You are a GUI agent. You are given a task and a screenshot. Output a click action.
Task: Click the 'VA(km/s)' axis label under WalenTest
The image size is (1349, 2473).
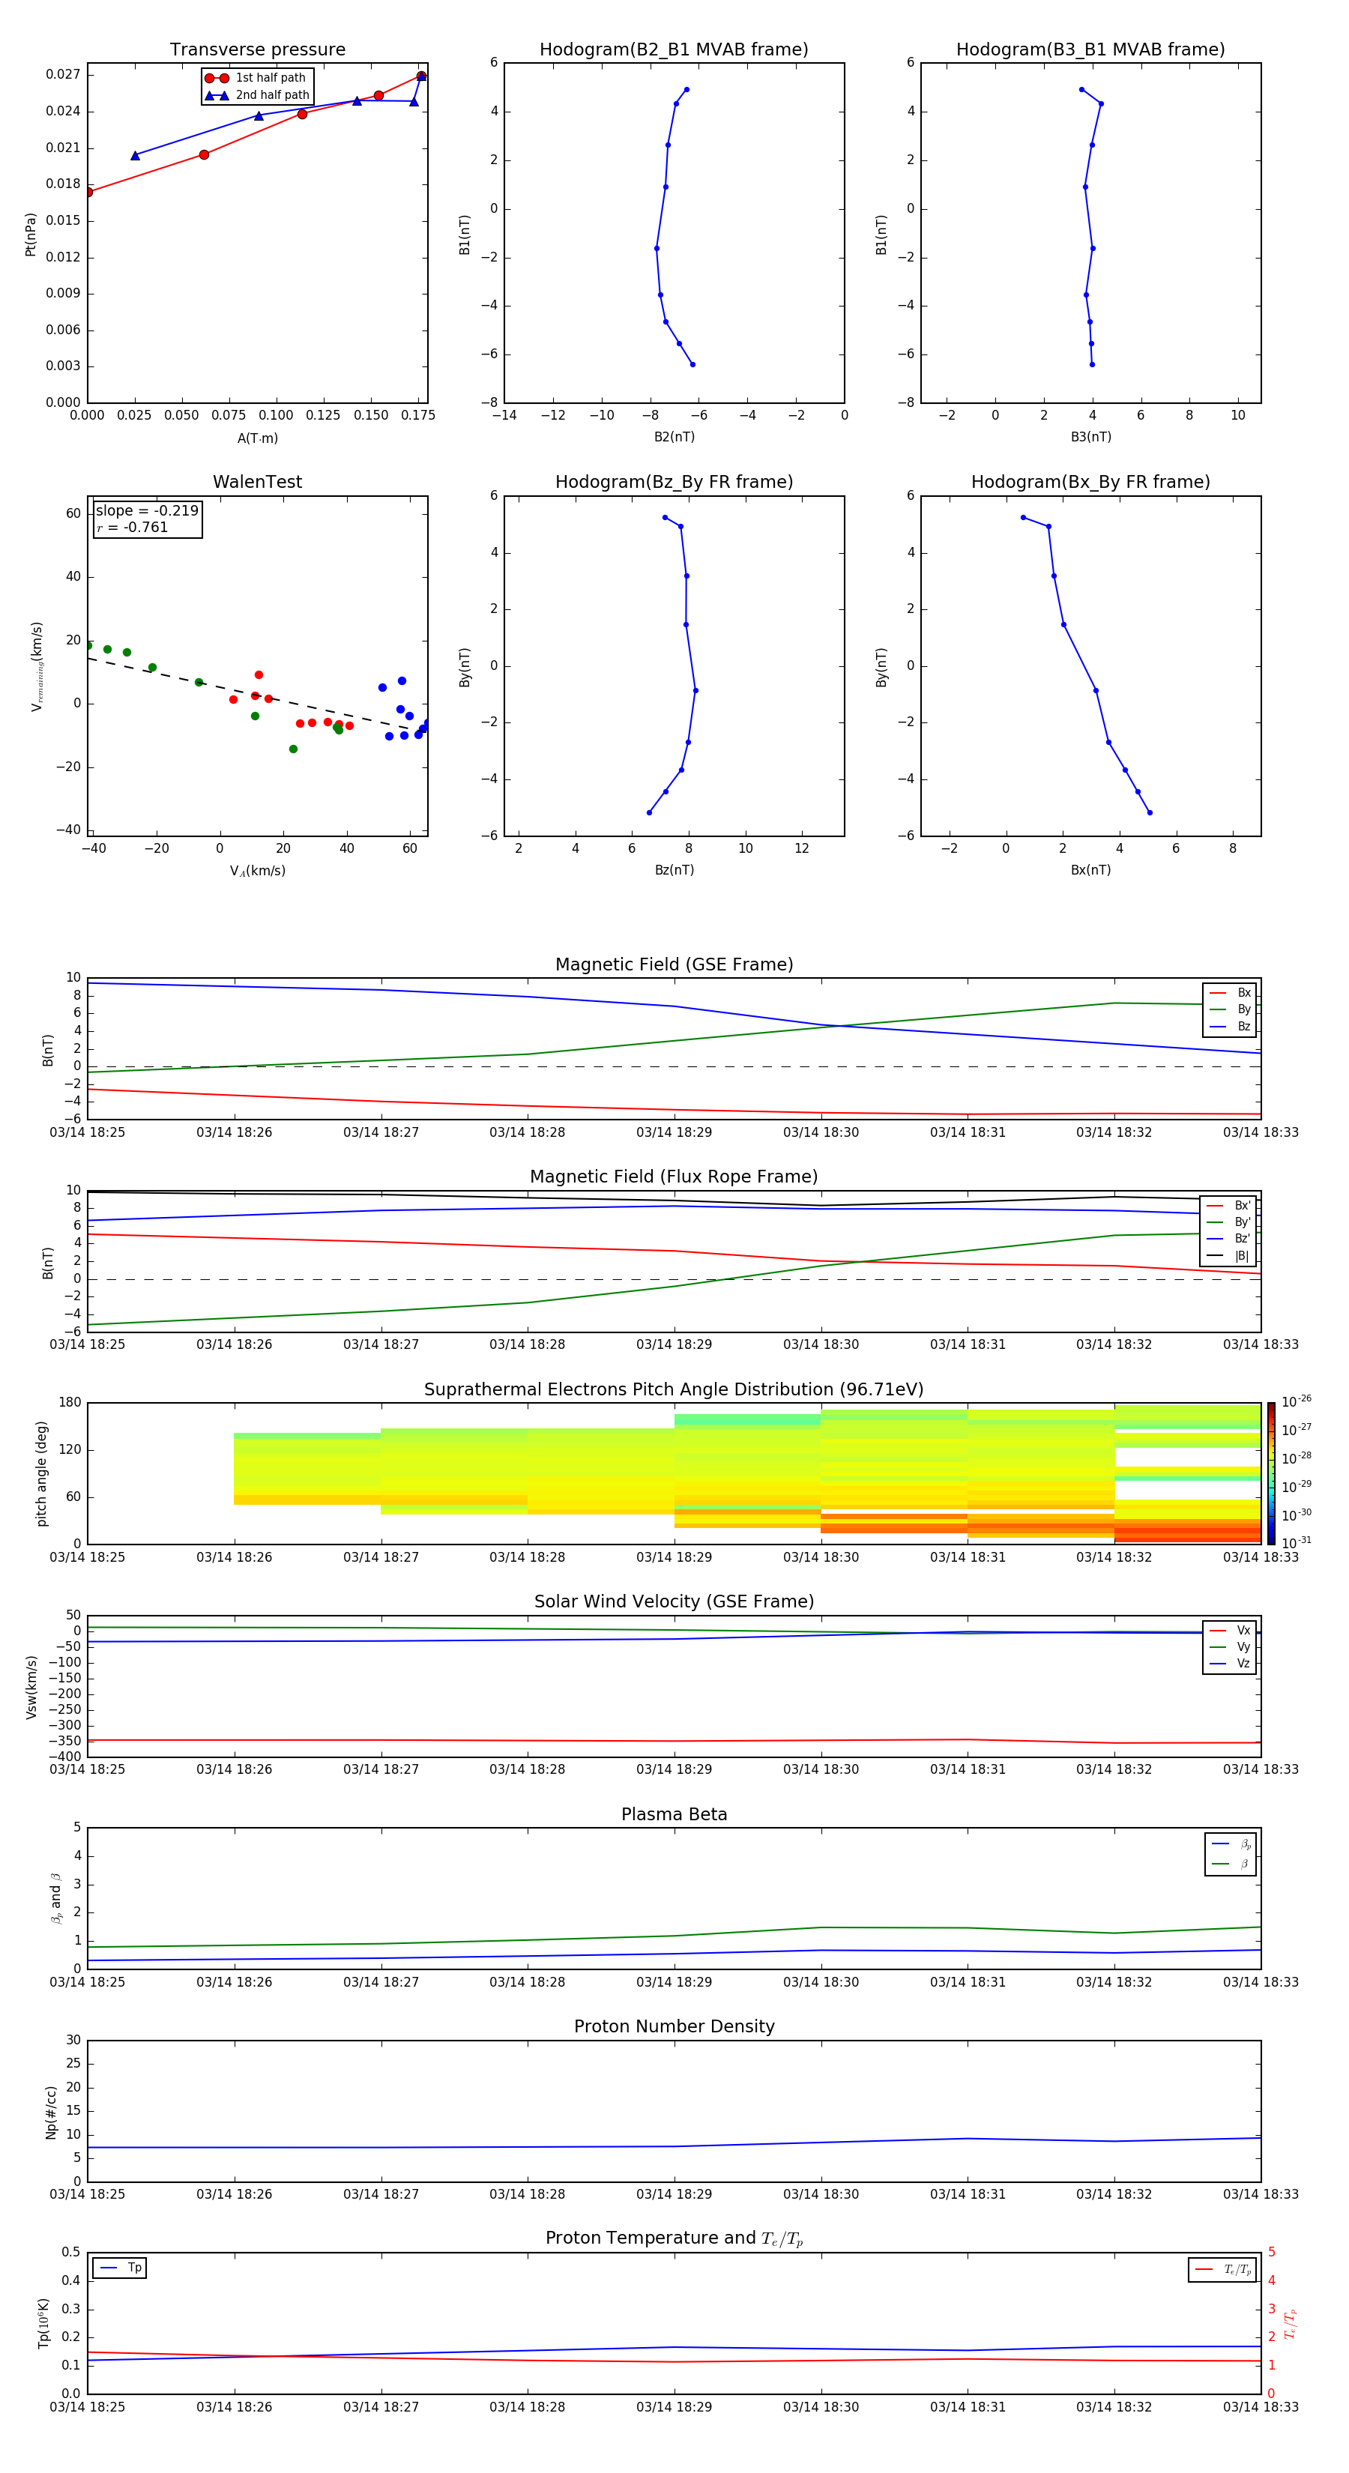(257, 872)
